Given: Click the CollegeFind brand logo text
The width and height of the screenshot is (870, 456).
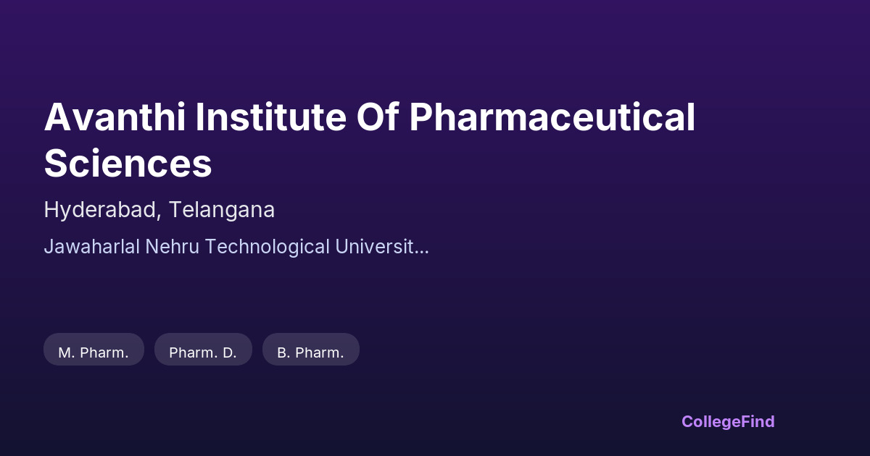Looking at the screenshot, I should 727,421.
